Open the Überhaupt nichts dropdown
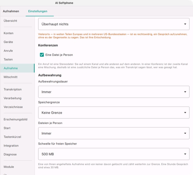 tap(114, 24)
